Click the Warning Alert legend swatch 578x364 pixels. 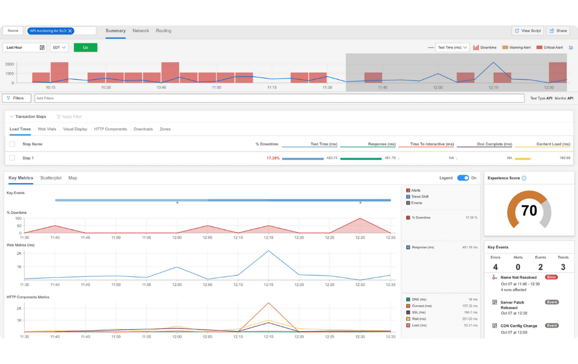pyautogui.click(x=505, y=47)
